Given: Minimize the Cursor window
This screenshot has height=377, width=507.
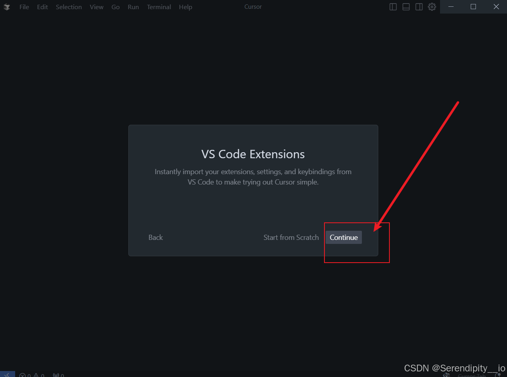Looking at the screenshot, I should point(451,7).
